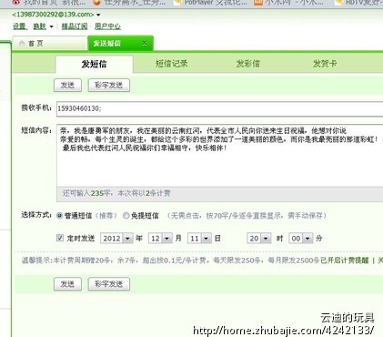
Task: Click the home icon on 首页 tab
Action: (22, 44)
